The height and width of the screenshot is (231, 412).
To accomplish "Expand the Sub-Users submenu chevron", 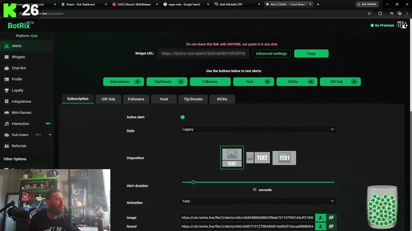I will click(x=50, y=135).
